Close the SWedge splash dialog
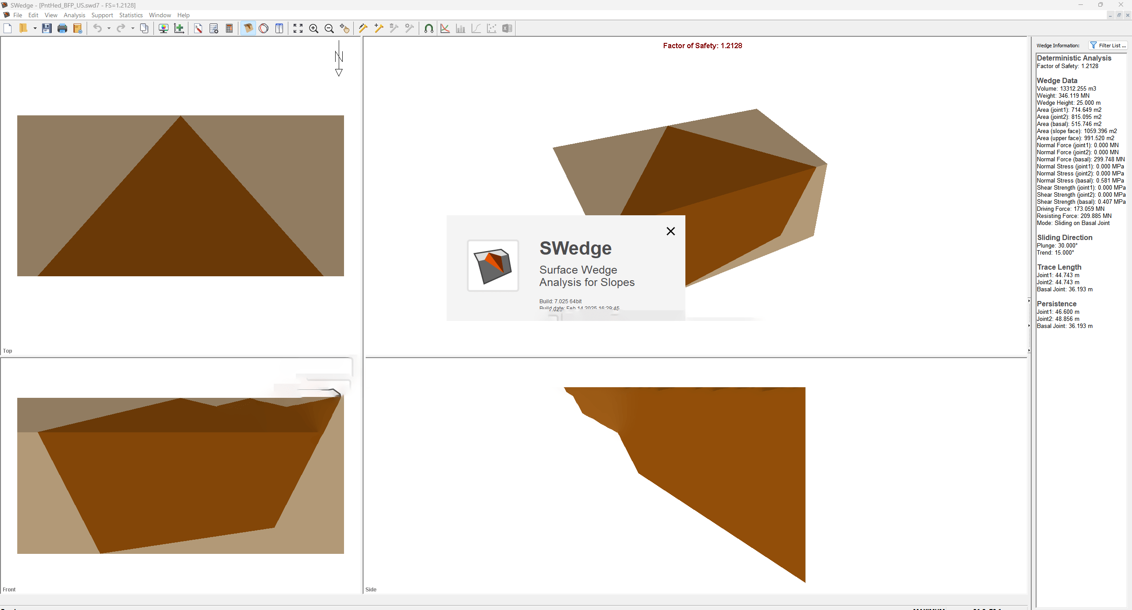 pyautogui.click(x=670, y=231)
